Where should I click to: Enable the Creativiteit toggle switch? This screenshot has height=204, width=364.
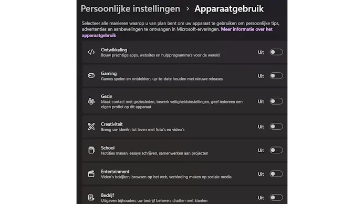276,127
